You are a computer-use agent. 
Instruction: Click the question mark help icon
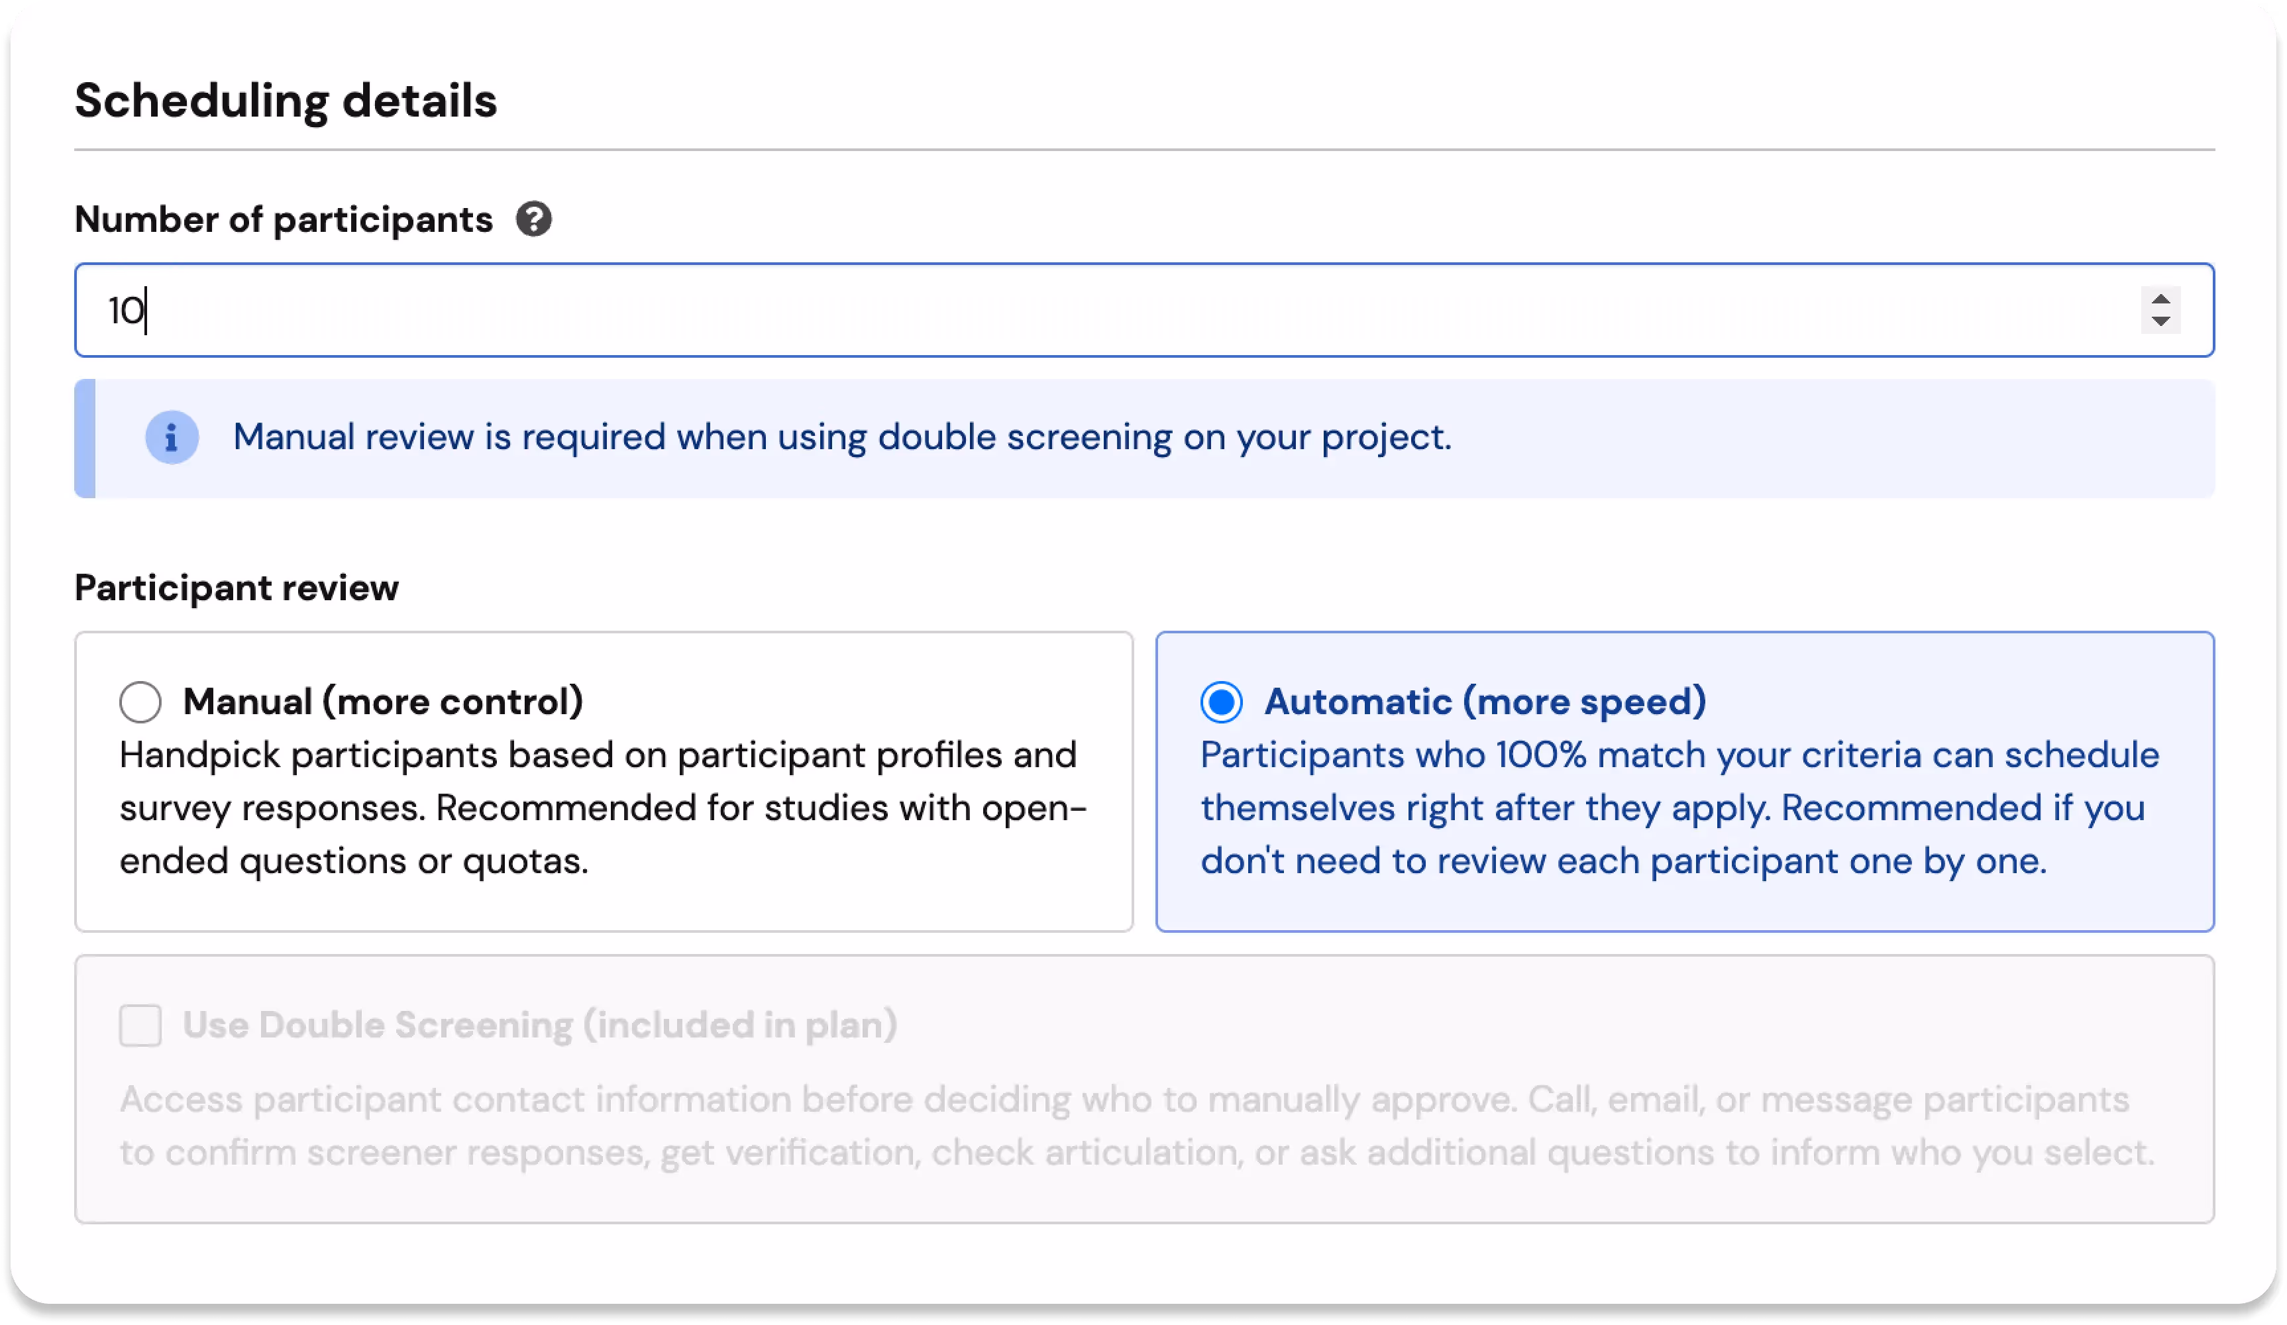tap(533, 220)
